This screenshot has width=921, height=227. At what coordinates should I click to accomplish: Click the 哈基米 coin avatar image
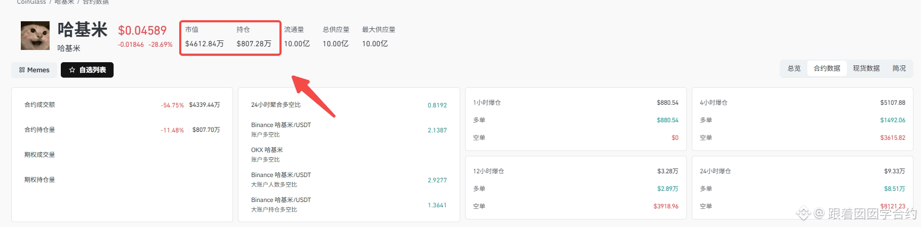point(35,36)
